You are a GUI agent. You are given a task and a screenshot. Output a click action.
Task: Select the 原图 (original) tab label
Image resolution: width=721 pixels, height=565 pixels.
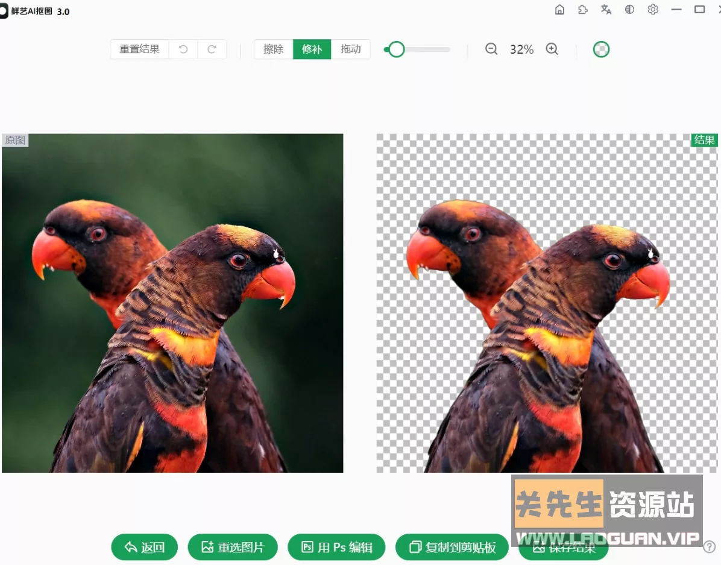[15, 140]
